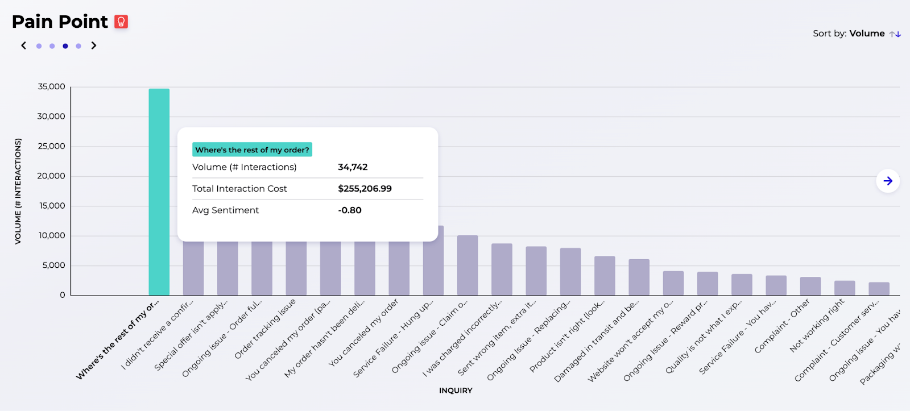Image resolution: width=910 pixels, height=411 pixels.
Task: Advance to the next insight with the right chevron
Action: coord(94,45)
